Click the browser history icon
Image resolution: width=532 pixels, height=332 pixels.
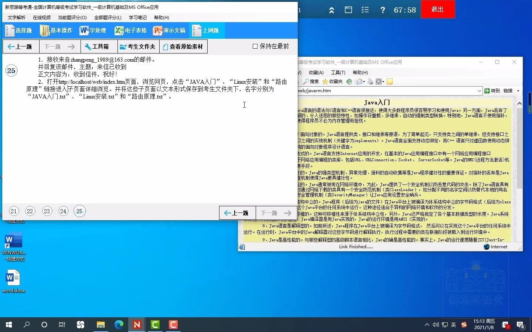349,82
